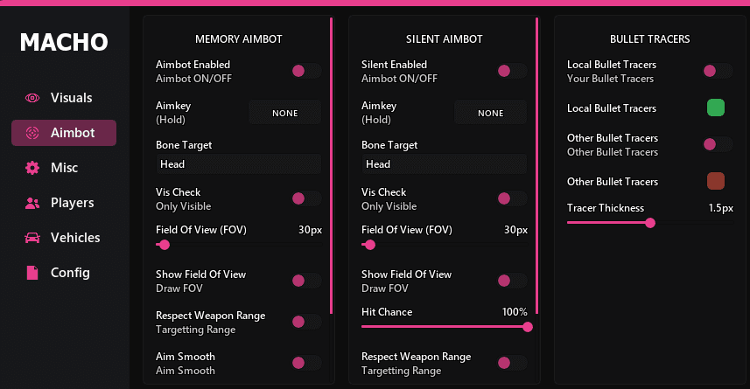Image resolution: width=750 pixels, height=389 pixels.
Task: Click the Visuals eye icon
Action: pyautogui.click(x=32, y=98)
